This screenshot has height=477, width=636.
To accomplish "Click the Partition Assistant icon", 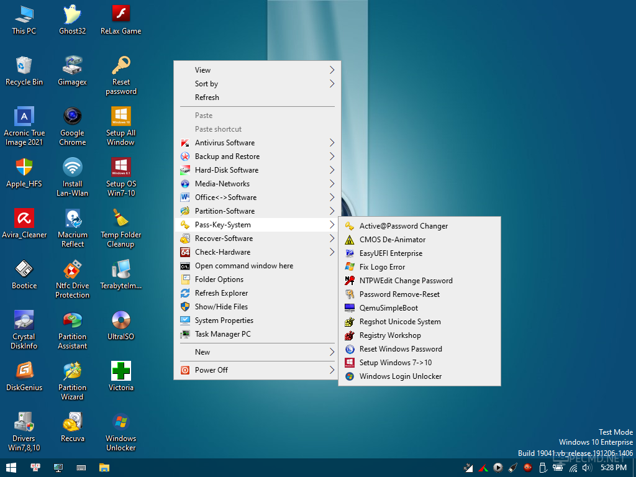I will tap(72, 330).
